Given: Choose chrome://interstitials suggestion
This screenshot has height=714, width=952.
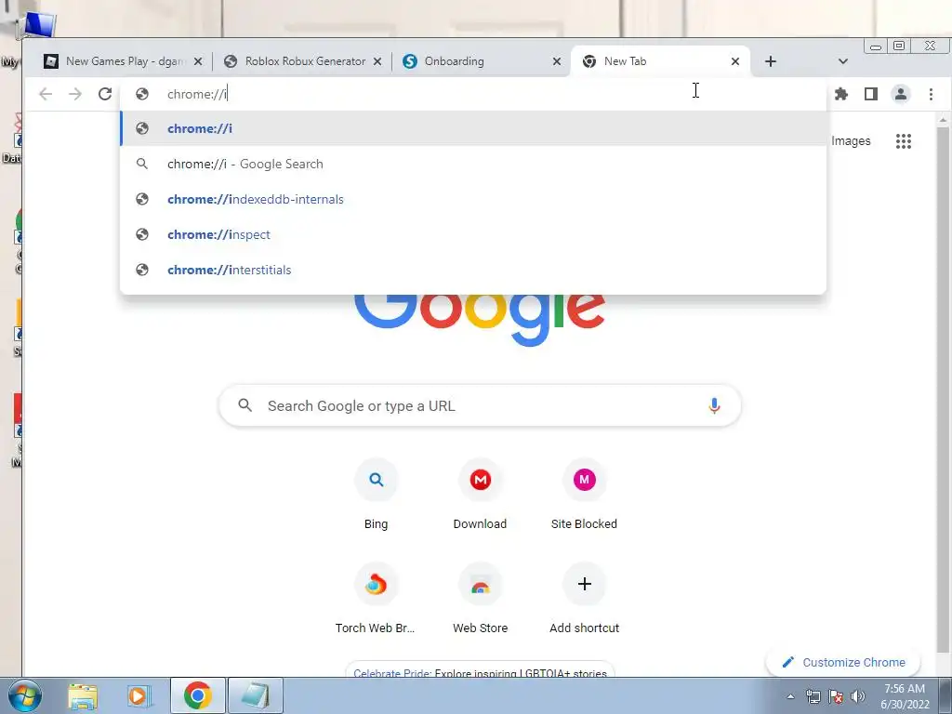Looking at the screenshot, I should (473, 270).
